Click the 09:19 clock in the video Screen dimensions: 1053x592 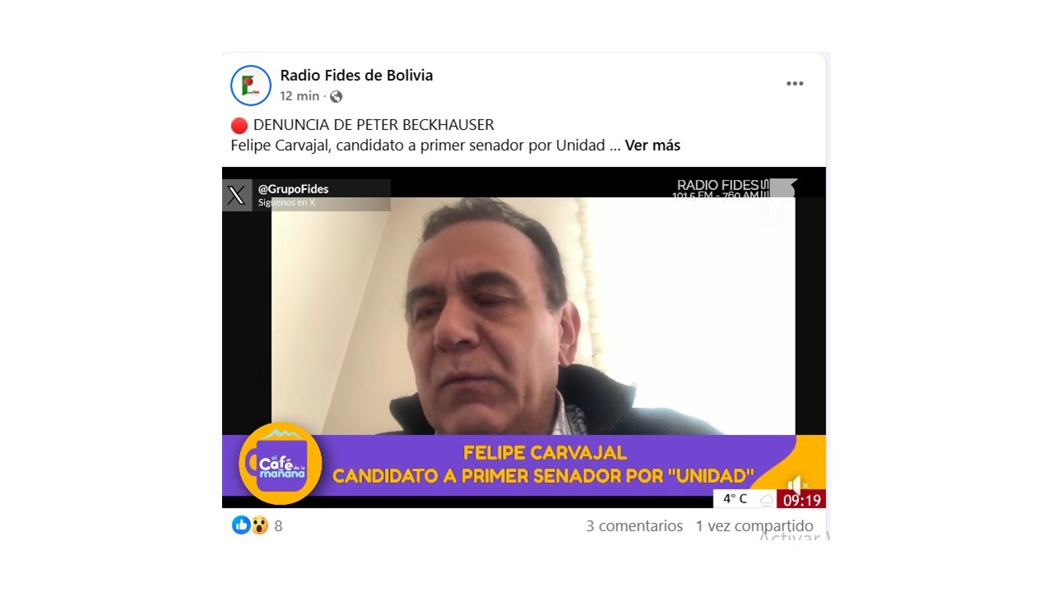click(x=801, y=499)
